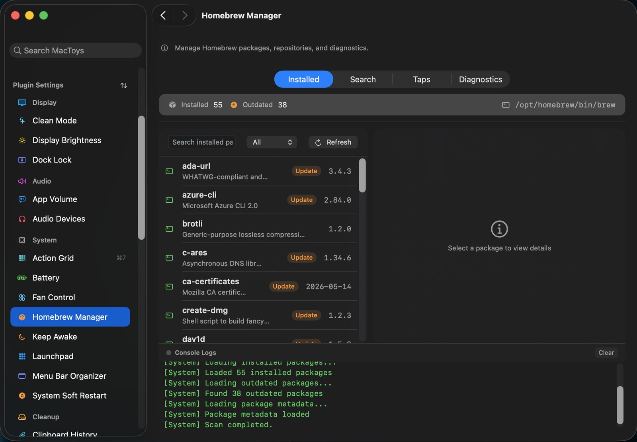Screen dimensions: 637x442
Task: Go back with the left chevron
Action: click(163, 16)
